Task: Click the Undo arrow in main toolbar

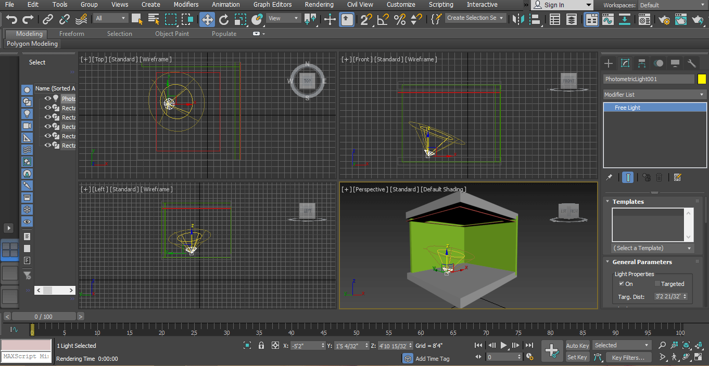Action: click(11, 20)
